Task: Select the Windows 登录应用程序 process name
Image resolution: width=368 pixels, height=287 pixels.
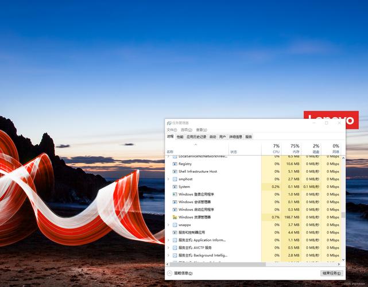Action: pyautogui.click(x=196, y=195)
